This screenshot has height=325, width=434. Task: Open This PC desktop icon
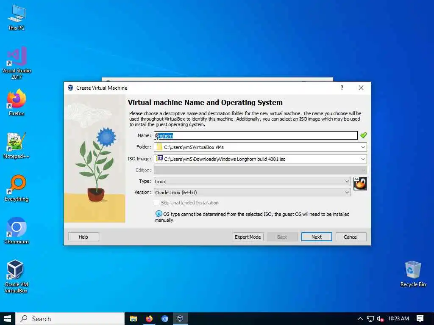click(x=17, y=18)
